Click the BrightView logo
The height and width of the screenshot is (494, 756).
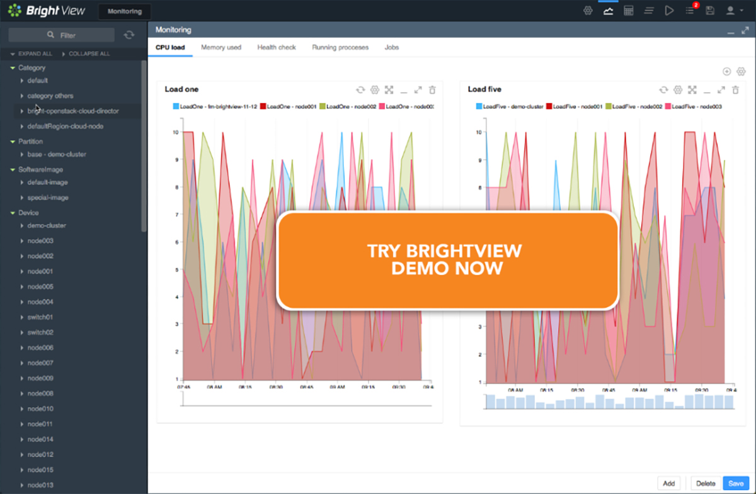click(47, 11)
